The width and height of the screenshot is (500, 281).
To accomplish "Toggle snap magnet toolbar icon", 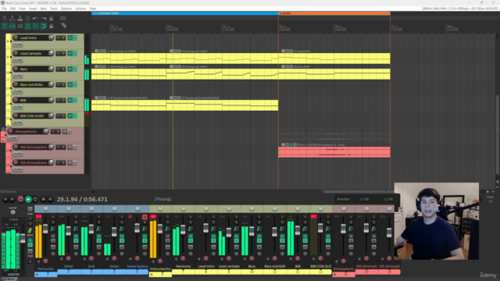I will pos(44,26).
